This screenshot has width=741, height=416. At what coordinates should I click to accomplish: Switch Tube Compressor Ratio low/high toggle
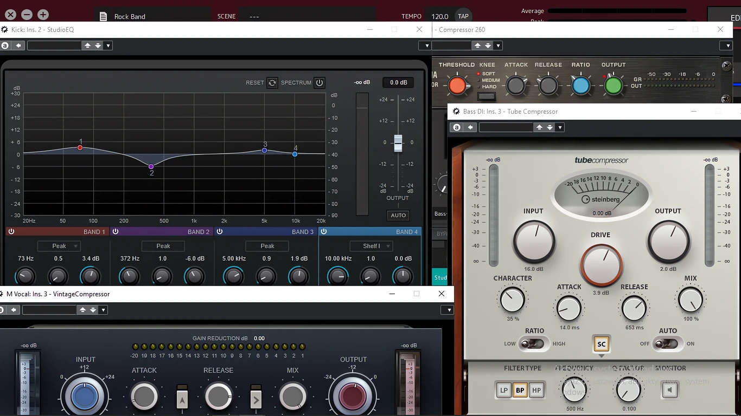point(533,343)
